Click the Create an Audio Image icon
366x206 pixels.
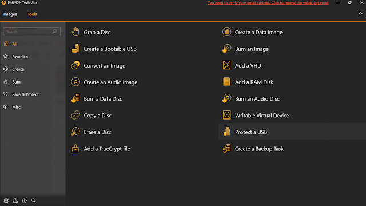point(75,82)
